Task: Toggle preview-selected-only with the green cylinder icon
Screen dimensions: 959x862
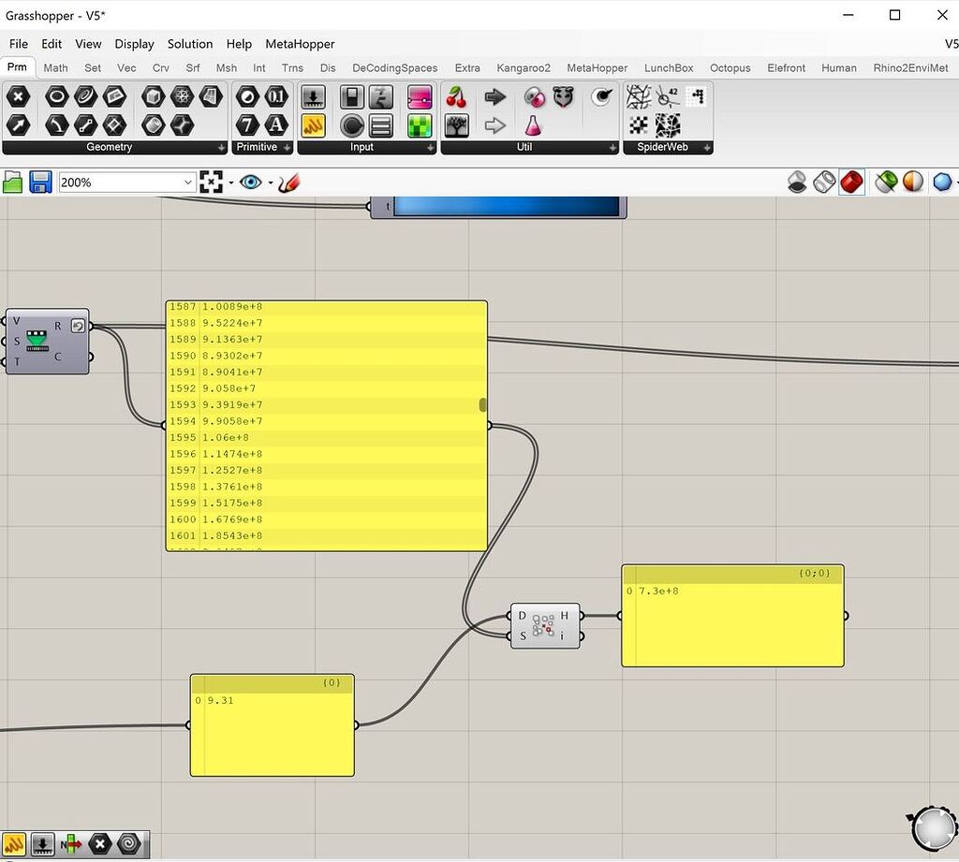Action: tap(884, 182)
